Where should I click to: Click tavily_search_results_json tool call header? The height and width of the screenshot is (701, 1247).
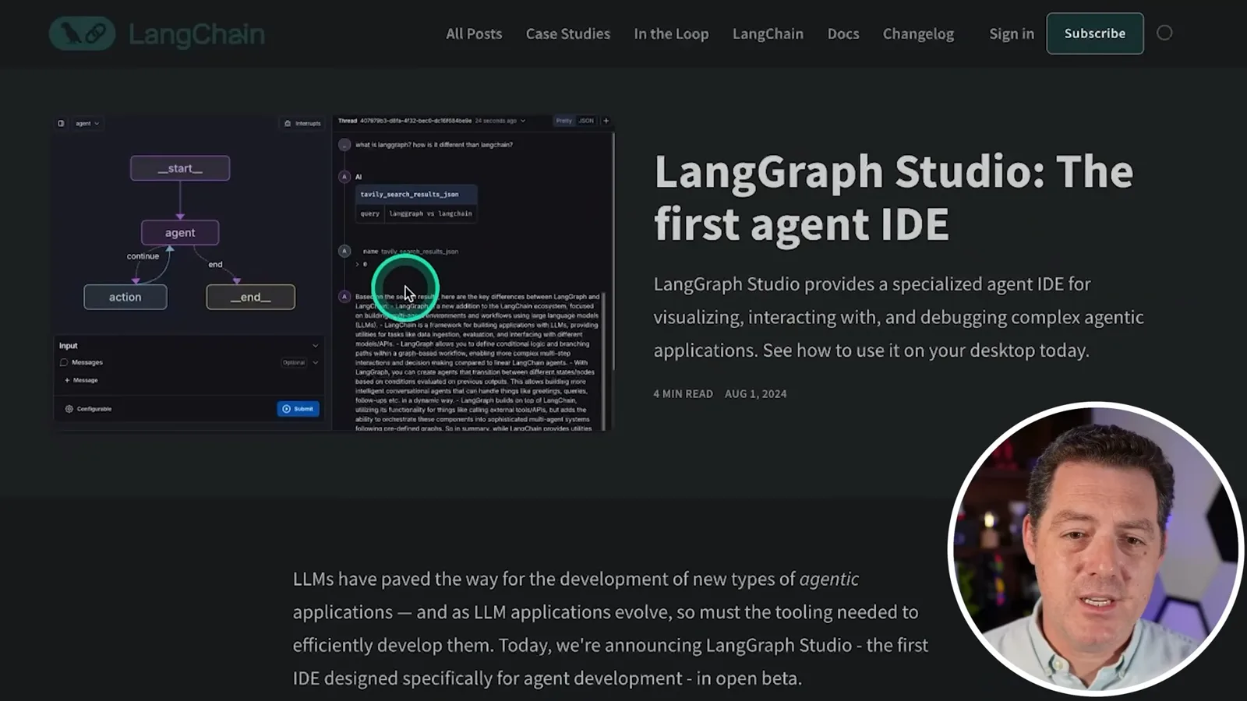click(416, 195)
